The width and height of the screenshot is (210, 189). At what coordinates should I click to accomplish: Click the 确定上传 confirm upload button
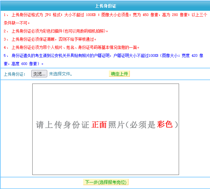pos(119,74)
